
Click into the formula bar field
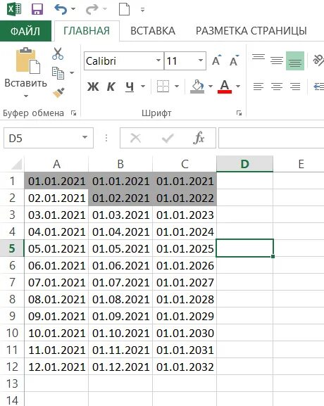pyautogui.click(x=271, y=138)
